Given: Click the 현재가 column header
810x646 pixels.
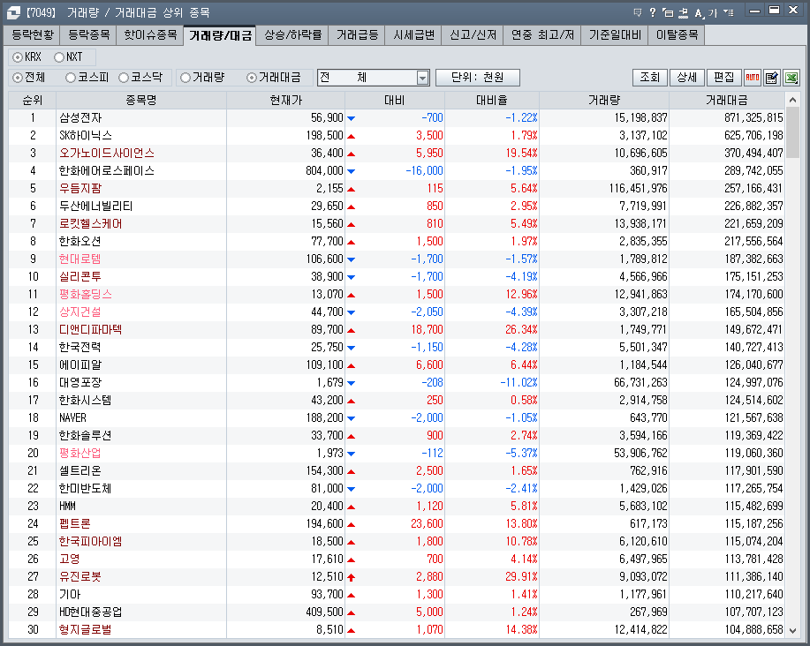Looking at the screenshot, I should tap(285, 100).
